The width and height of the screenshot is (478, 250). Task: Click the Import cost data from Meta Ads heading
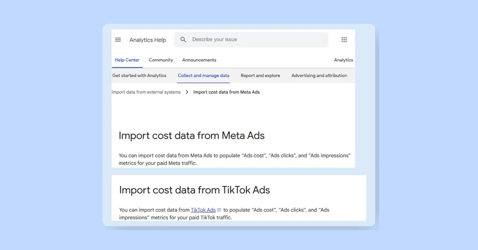[192, 135]
